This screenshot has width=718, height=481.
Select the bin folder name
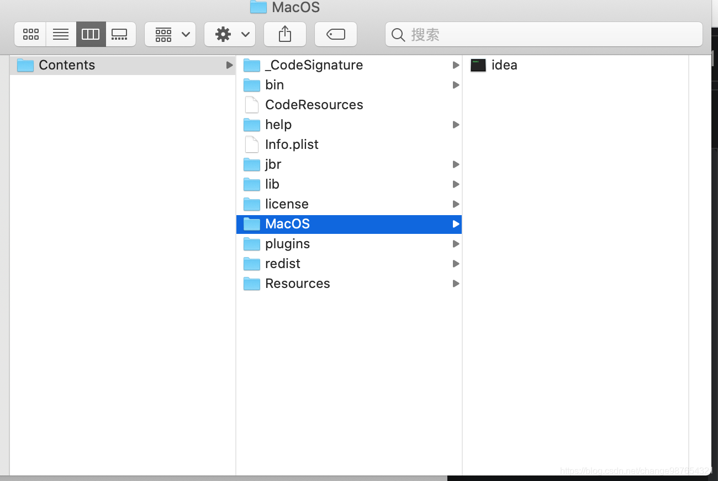(x=274, y=85)
